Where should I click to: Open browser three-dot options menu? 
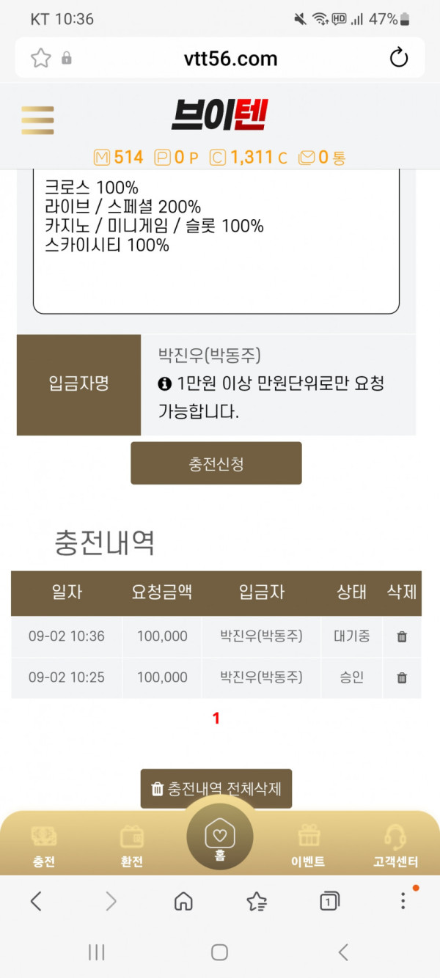(403, 901)
